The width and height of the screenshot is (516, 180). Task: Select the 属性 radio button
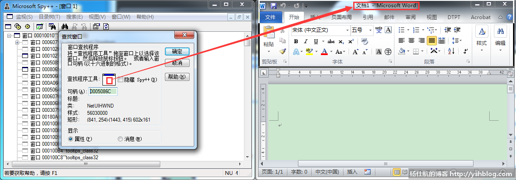(x=71, y=139)
